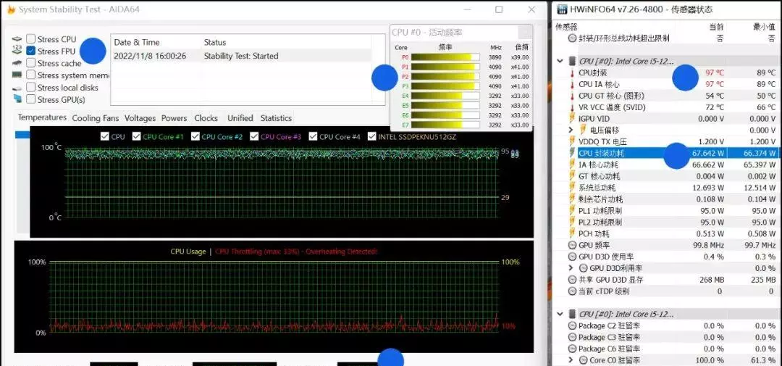Image resolution: width=782 pixels, height=366 pixels.
Task: Switch to the Clocks tab
Action: (206, 118)
